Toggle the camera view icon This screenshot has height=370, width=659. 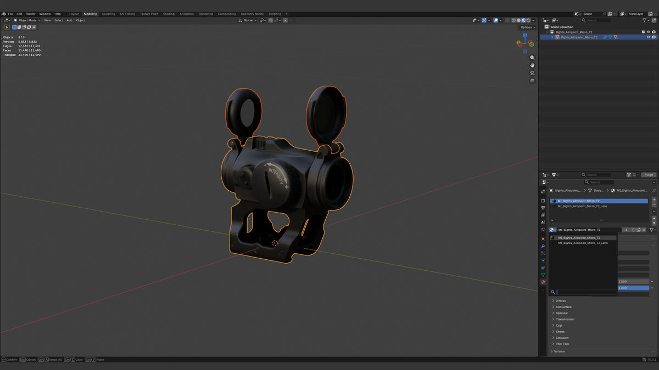(532, 73)
